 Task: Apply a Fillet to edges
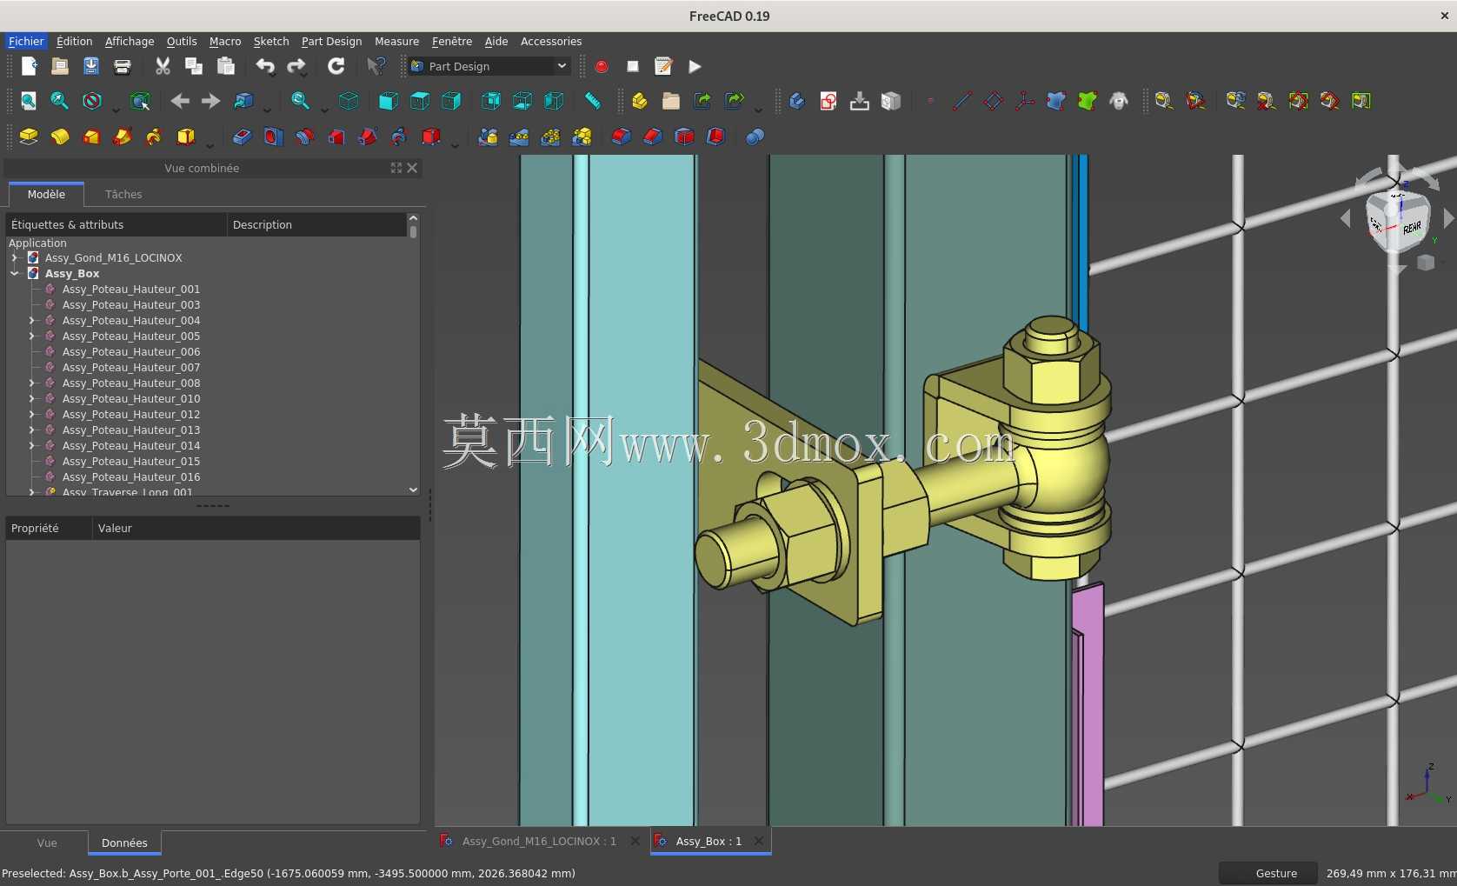(621, 137)
